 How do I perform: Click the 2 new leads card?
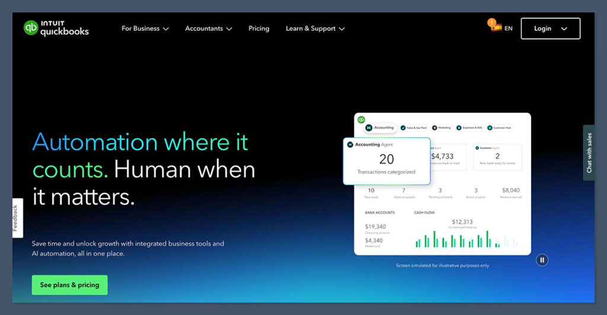(497, 157)
